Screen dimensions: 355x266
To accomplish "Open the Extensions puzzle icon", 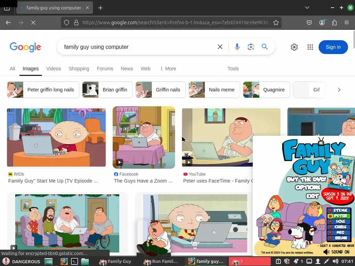I will tap(334, 23).
